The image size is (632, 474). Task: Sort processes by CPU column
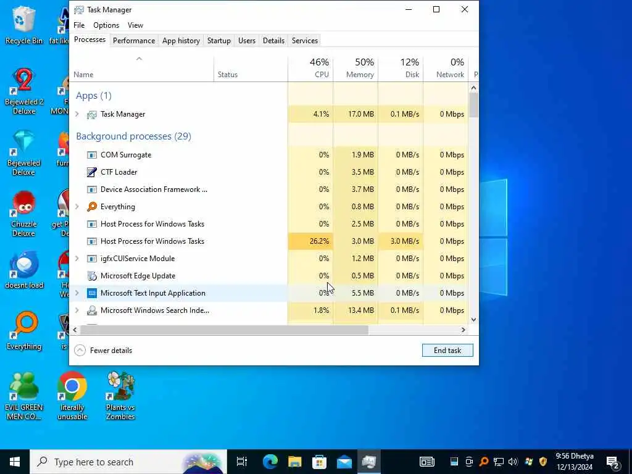click(x=311, y=68)
